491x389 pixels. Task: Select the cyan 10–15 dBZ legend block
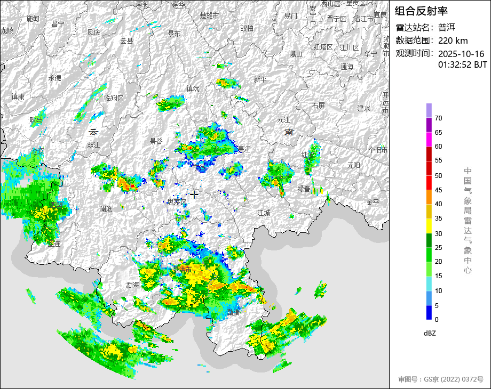429,283
